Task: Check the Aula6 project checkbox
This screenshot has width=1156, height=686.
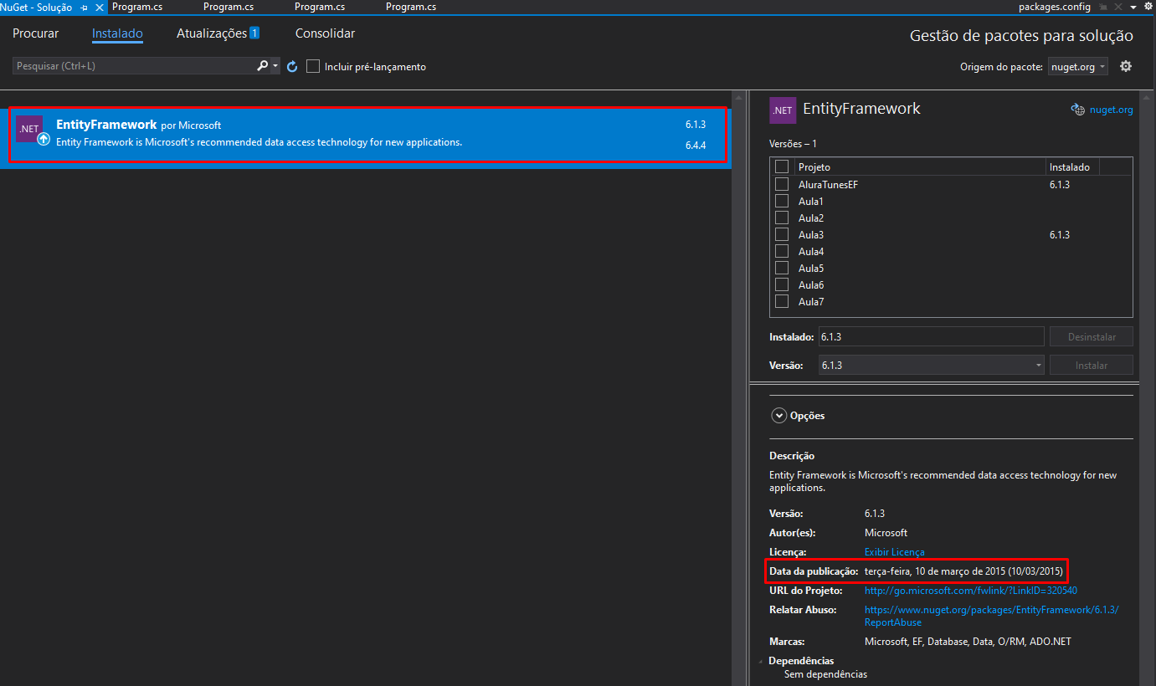Action: (782, 284)
